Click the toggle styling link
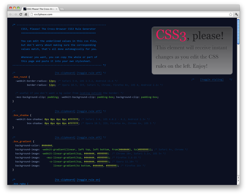247x195 pixels. pos(212,80)
